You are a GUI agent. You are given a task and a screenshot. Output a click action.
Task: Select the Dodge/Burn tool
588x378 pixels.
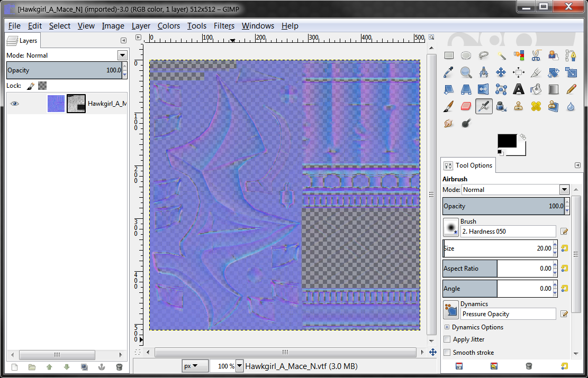(466, 123)
